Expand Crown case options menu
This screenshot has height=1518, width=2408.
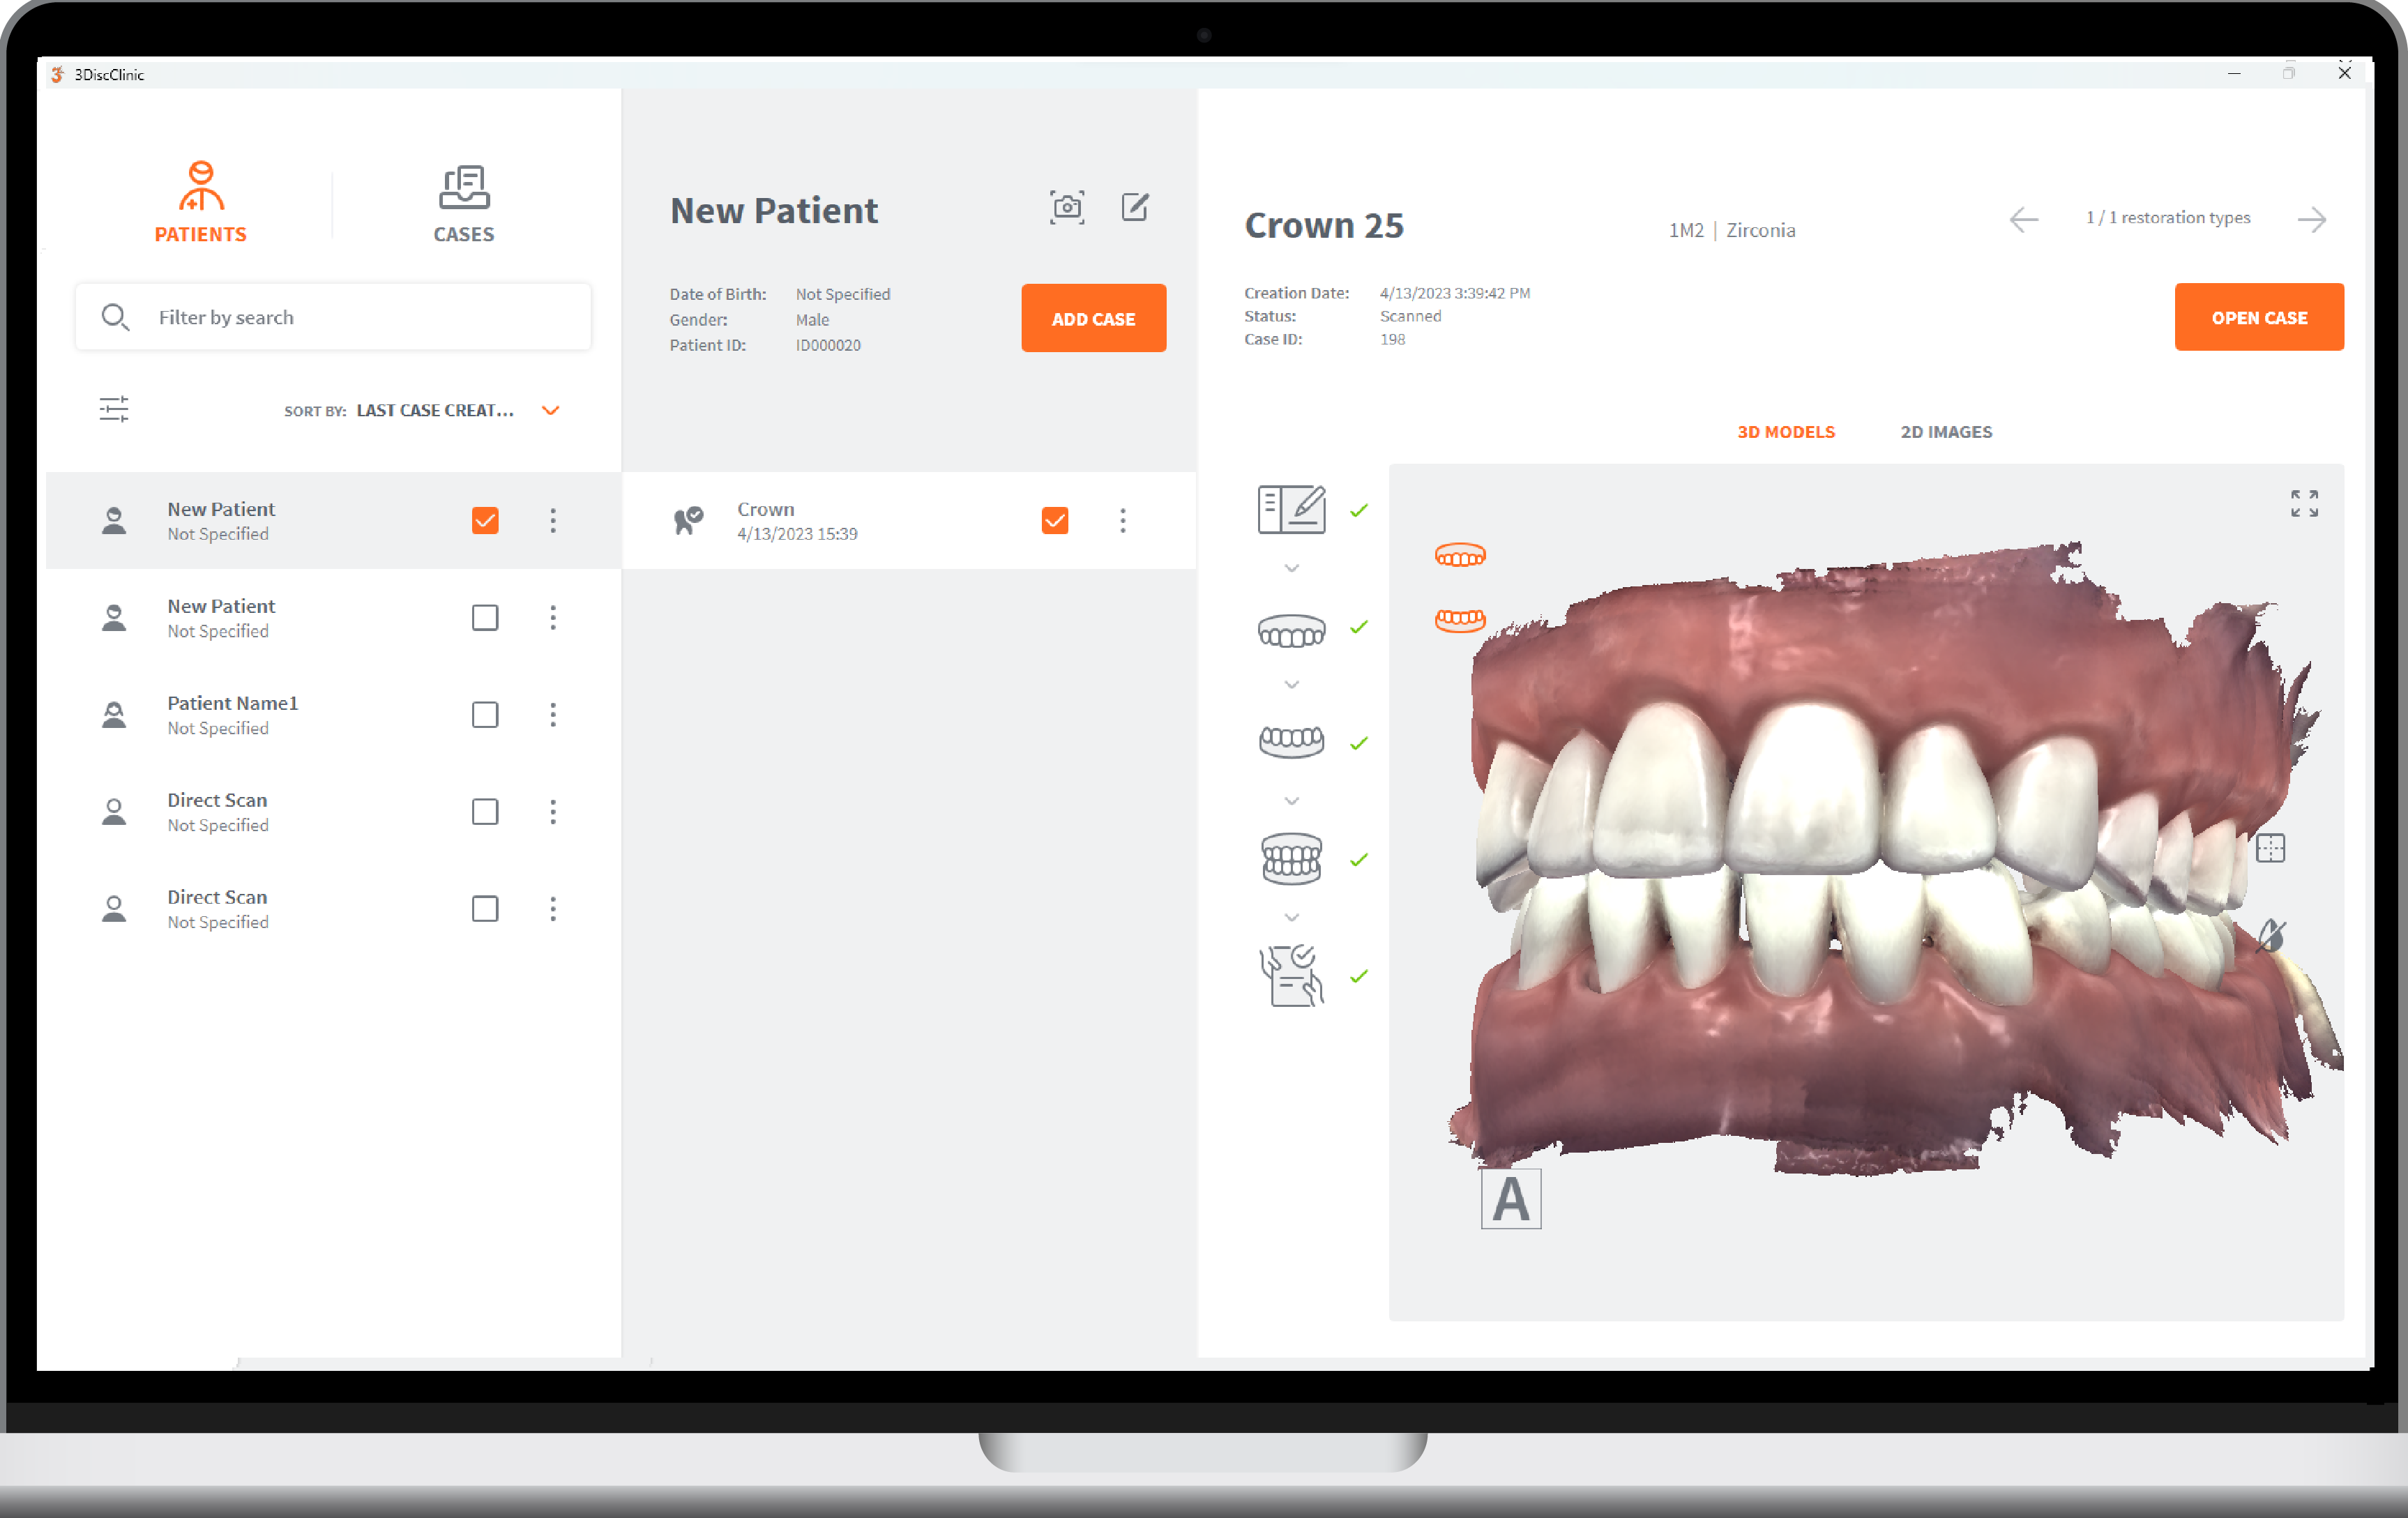point(1123,521)
